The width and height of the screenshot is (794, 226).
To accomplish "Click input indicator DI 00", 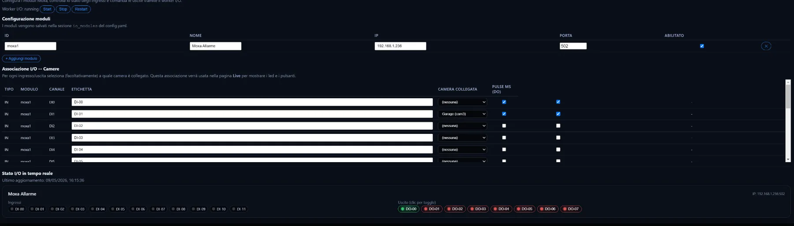I will tap(17, 209).
